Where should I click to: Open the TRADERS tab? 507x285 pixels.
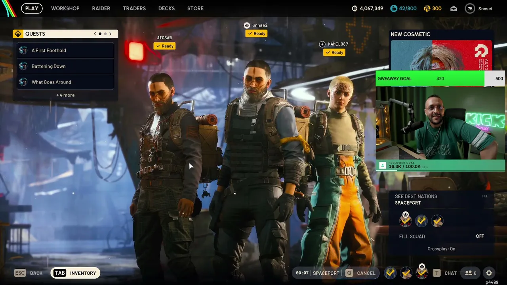click(x=134, y=8)
